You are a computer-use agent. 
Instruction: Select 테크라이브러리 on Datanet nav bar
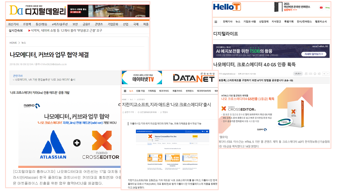pos(204,91)
